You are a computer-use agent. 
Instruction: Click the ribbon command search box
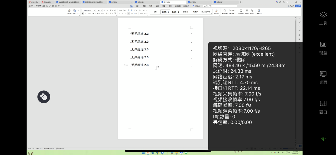pos(220,6)
